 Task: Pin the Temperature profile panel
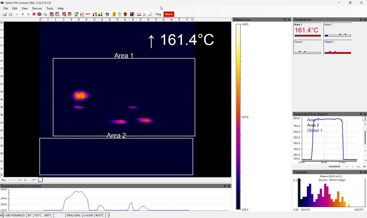225,186
